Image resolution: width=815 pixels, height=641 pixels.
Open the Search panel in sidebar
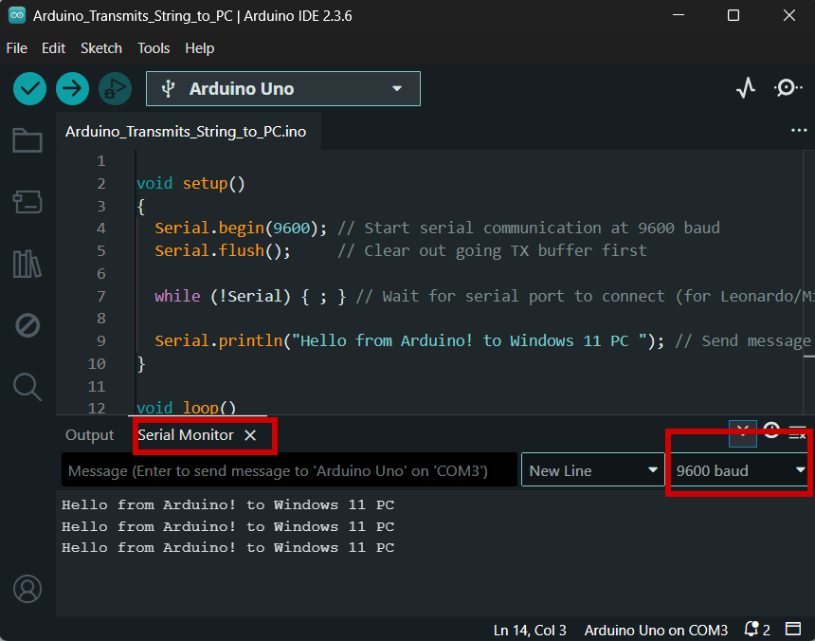[x=27, y=387]
